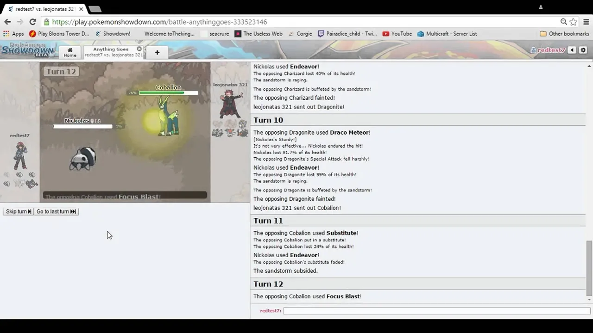Click 'Nickolas lost 91.7% of its health!' line

[x=290, y=152]
